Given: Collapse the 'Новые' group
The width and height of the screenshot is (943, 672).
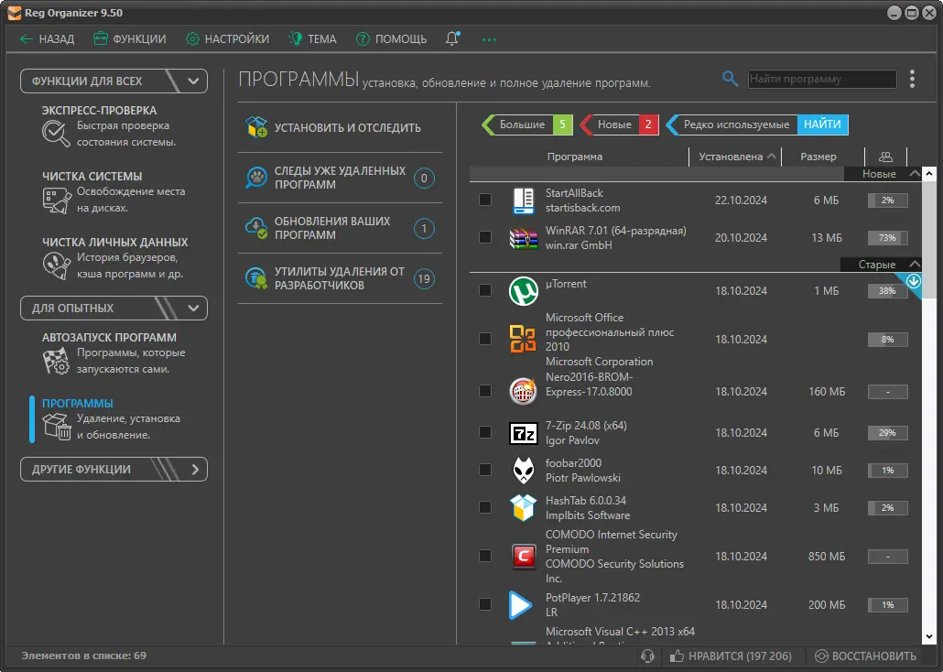Looking at the screenshot, I should tap(914, 174).
